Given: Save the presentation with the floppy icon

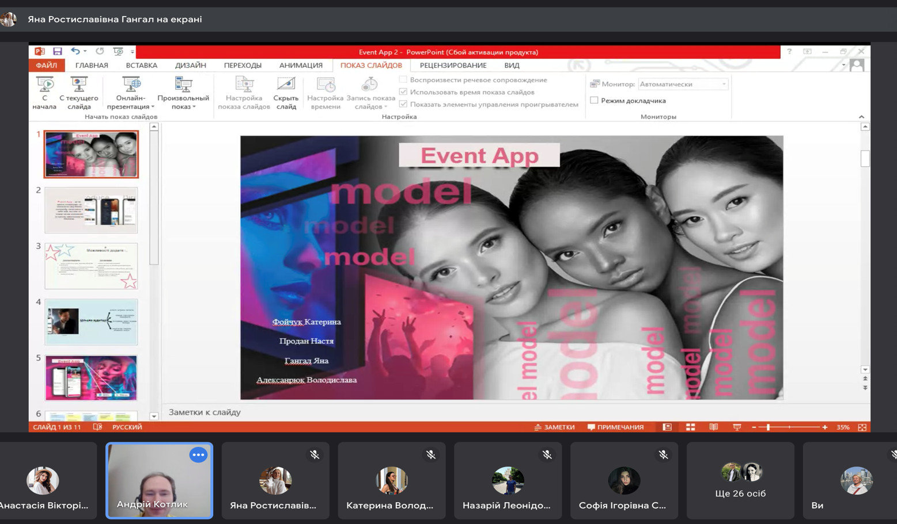Looking at the screenshot, I should click(57, 52).
